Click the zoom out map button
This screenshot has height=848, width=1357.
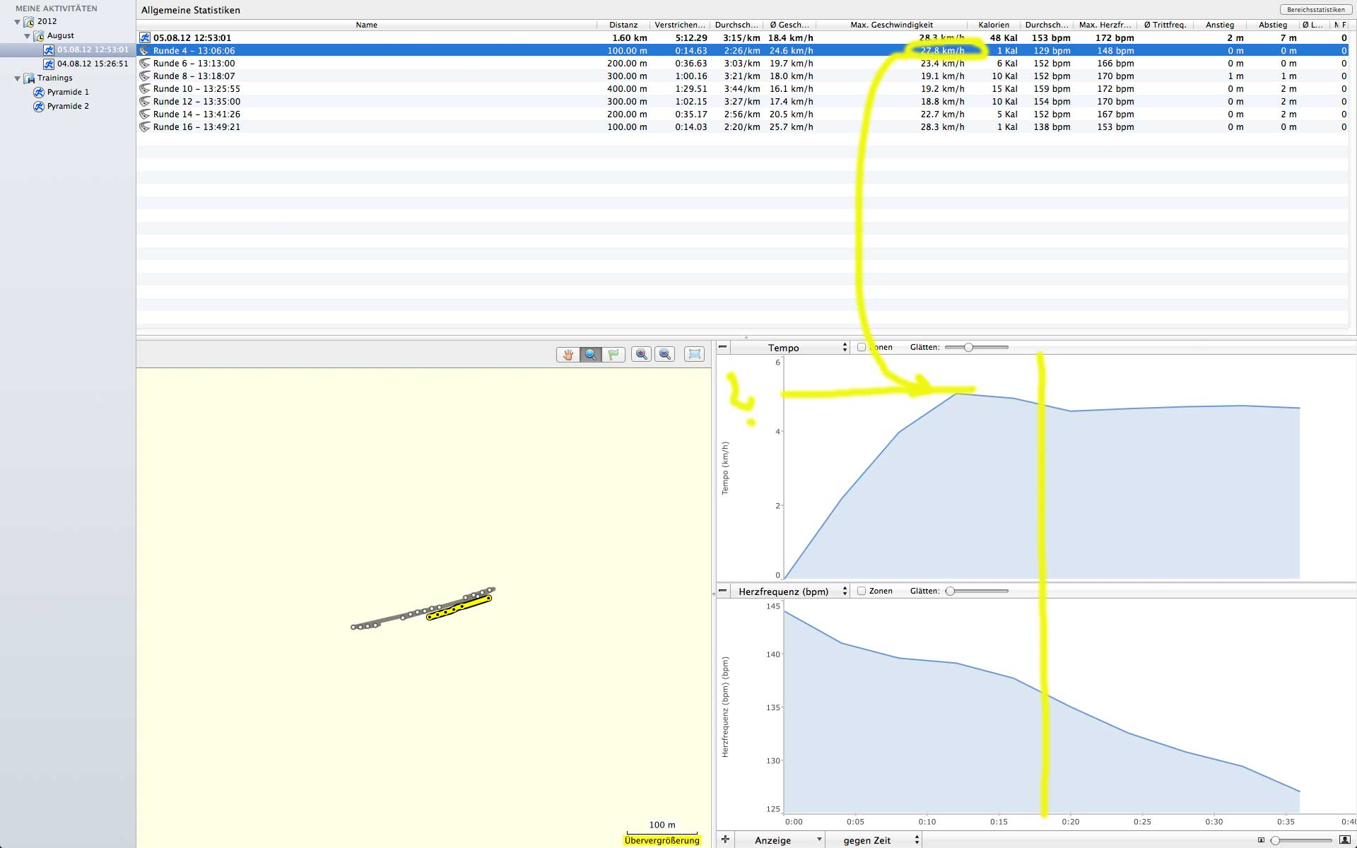pyautogui.click(x=665, y=355)
